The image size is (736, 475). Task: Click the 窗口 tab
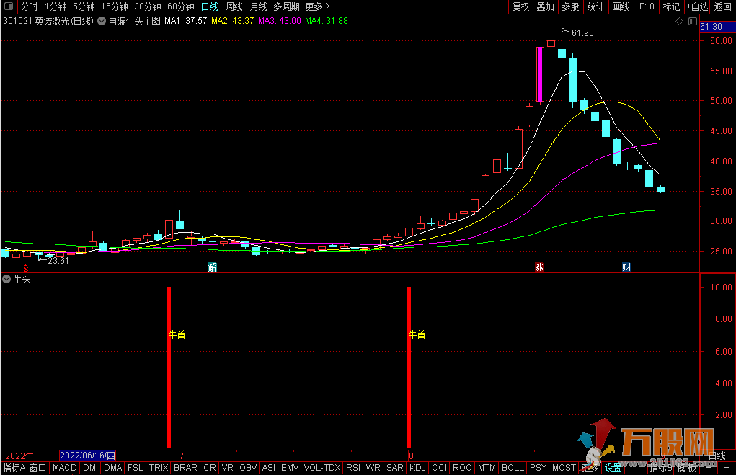coord(38,468)
